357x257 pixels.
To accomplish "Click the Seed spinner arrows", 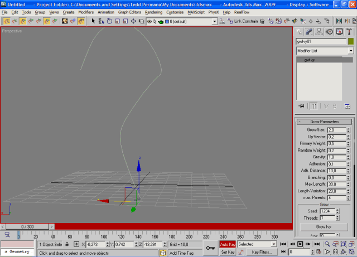I will [x=337, y=211].
